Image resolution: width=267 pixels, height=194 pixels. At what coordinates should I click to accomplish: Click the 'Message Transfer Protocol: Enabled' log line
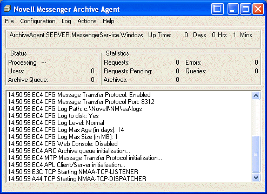pyautogui.click(x=79, y=95)
